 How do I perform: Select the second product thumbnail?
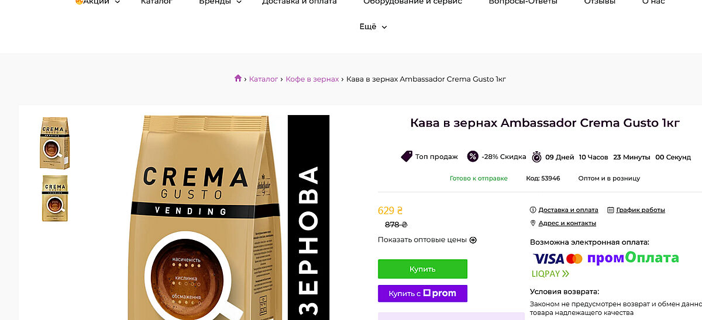(55, 198)
